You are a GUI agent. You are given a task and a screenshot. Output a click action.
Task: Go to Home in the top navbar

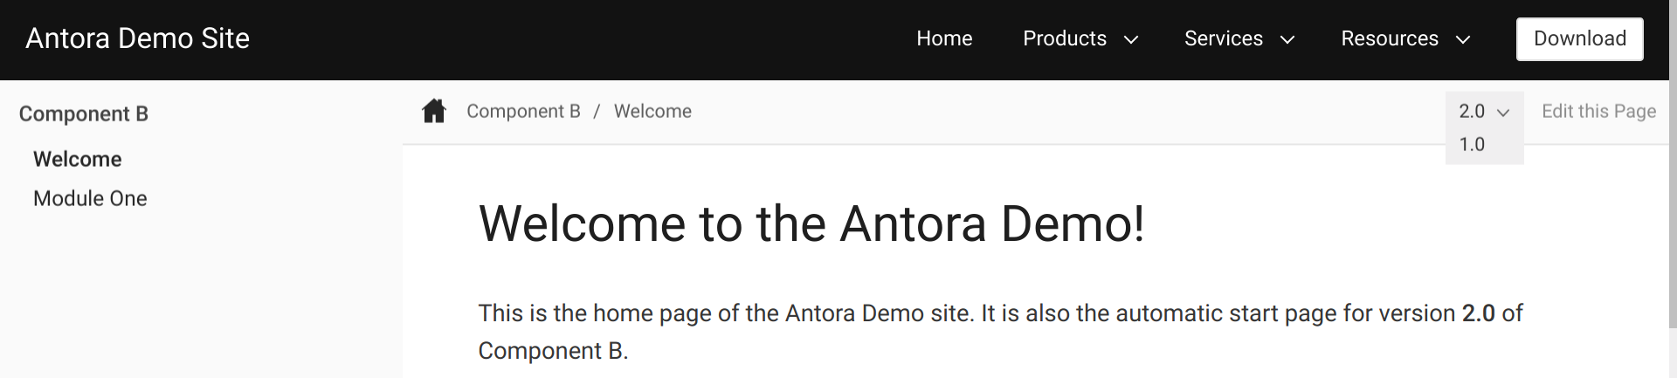pyautogui.click(x=944, y=38)
